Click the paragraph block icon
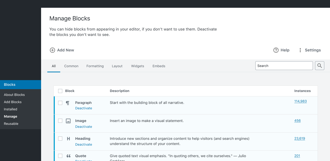The width and height of the screenshot is (330, 161). 67,103
